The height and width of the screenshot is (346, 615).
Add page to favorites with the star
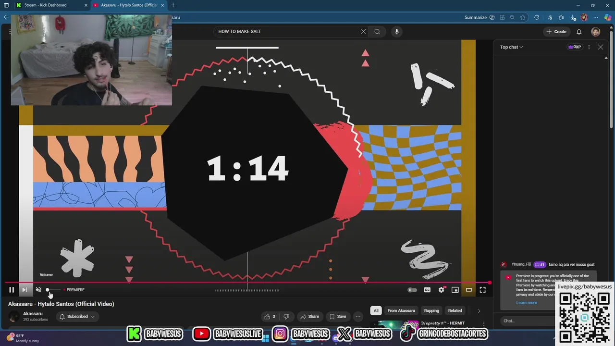[x=523, y=17]
